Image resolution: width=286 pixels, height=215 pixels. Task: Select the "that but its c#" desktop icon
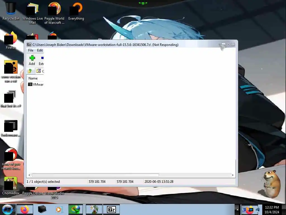click(11, 99)
